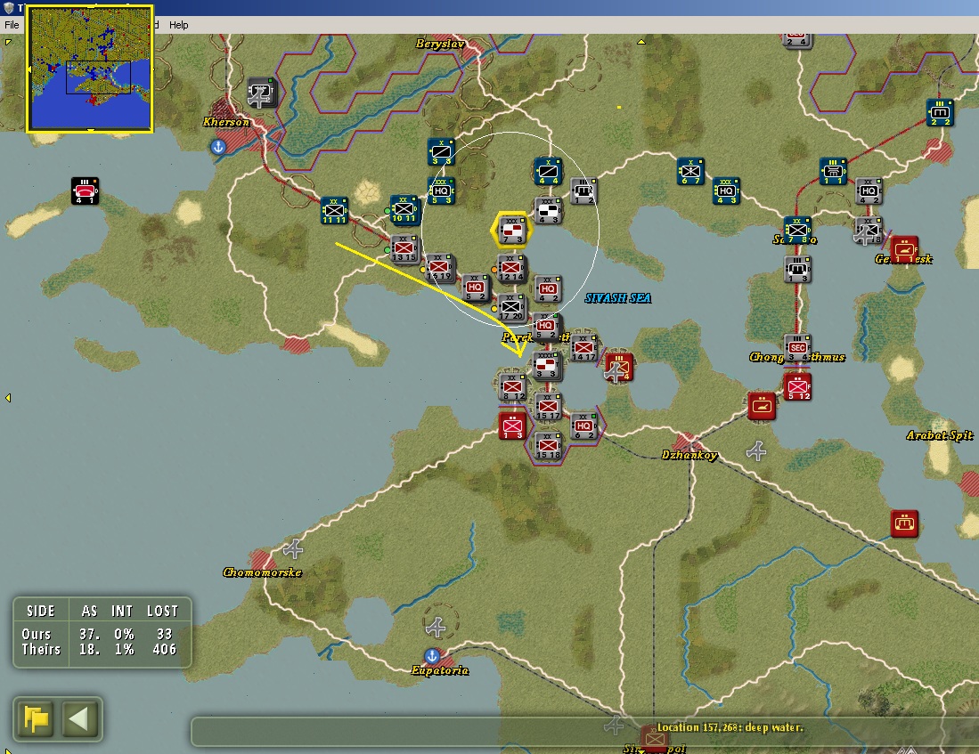
Task: Click the Chornomorske city label
Action: coord(262,572)
